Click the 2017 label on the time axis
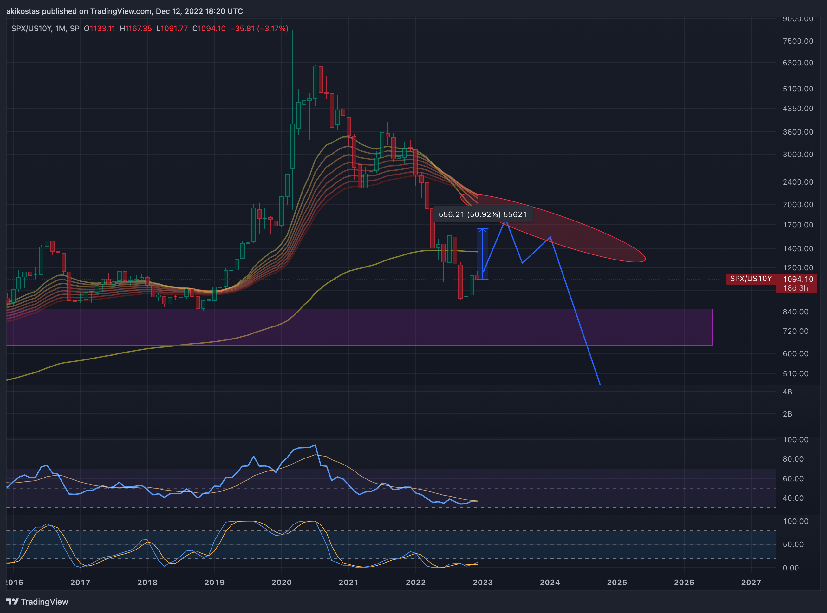The image size is (827, 613). [81, 582]
